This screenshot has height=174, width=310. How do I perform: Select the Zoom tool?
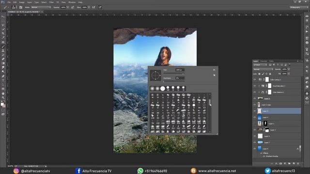point(3,98)
